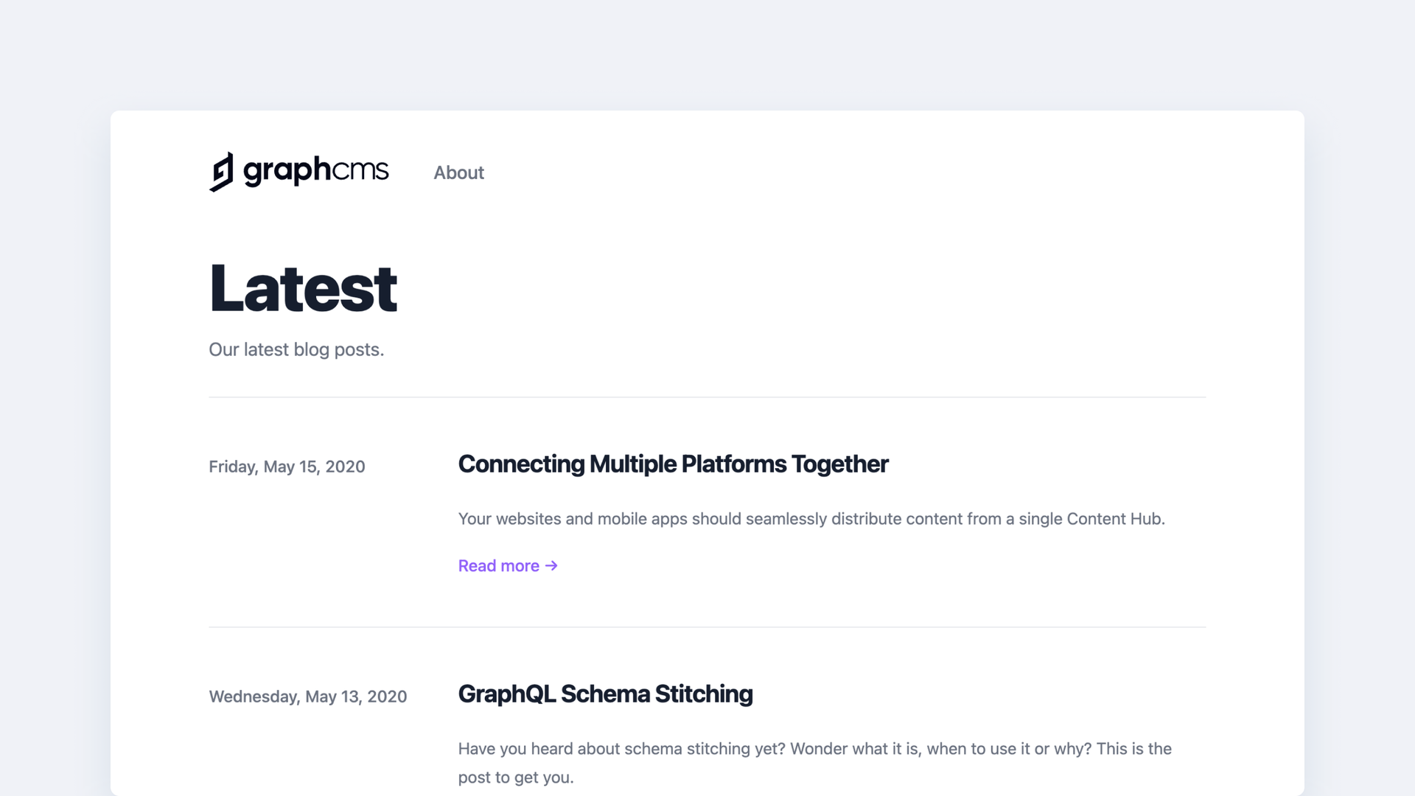Click 'post to get you.' excerpt line
This screenshot has height=796, width=1415.
click(515, 778)
